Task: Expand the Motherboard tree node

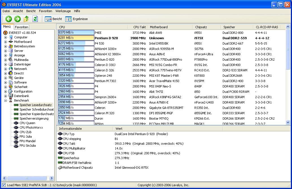Action: pos(5,42)
